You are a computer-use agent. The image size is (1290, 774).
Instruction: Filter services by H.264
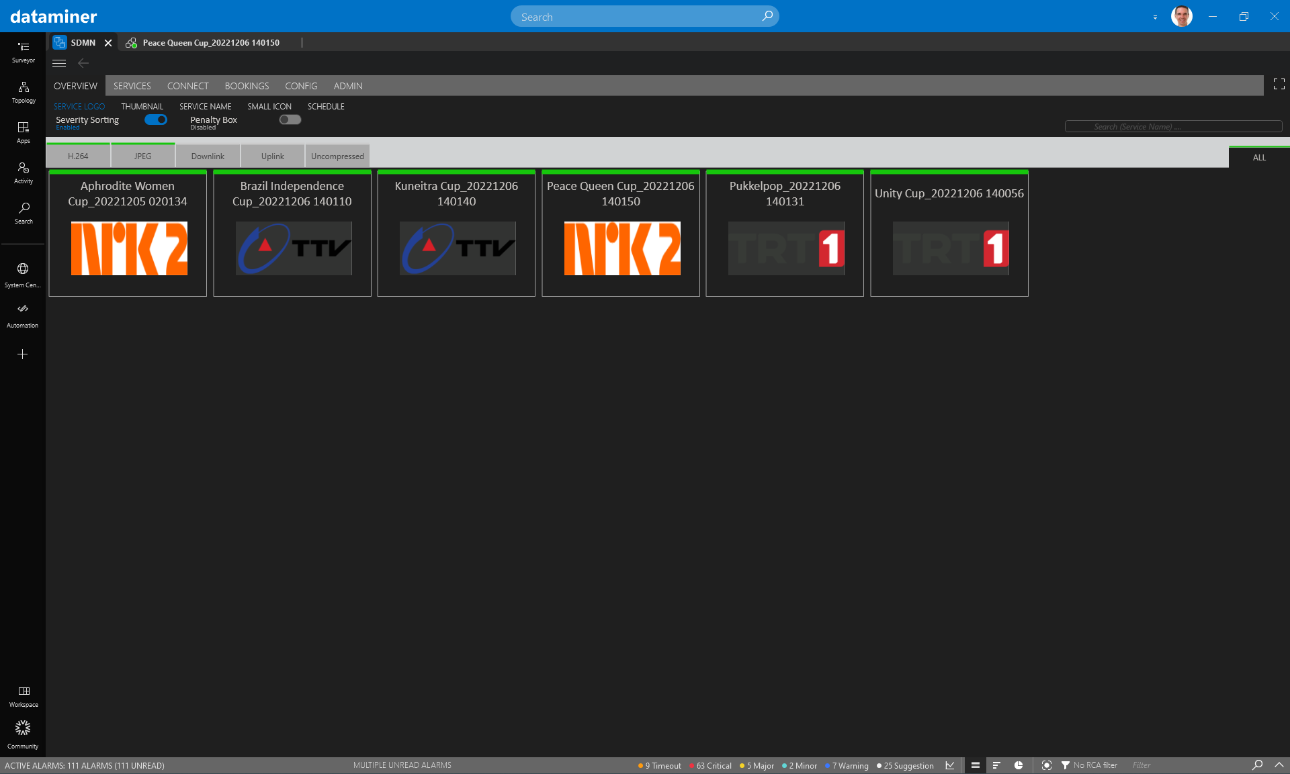[78, 156]
